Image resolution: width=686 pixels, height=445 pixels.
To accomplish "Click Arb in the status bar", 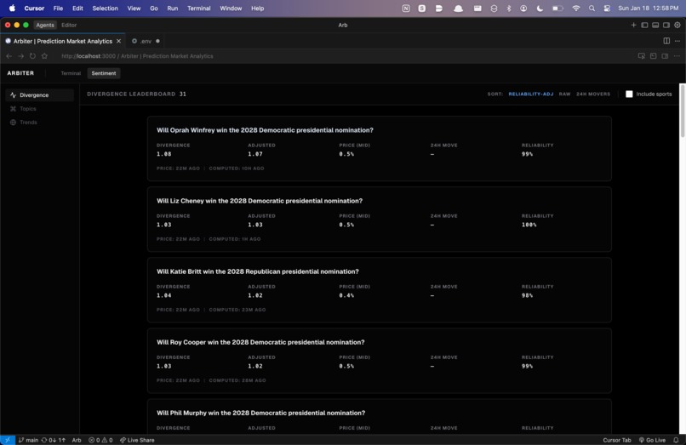I will pos(77,440).
